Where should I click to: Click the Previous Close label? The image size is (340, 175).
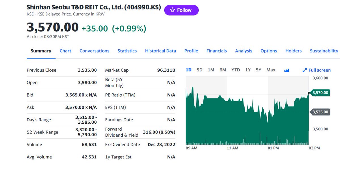pos(41,70)
